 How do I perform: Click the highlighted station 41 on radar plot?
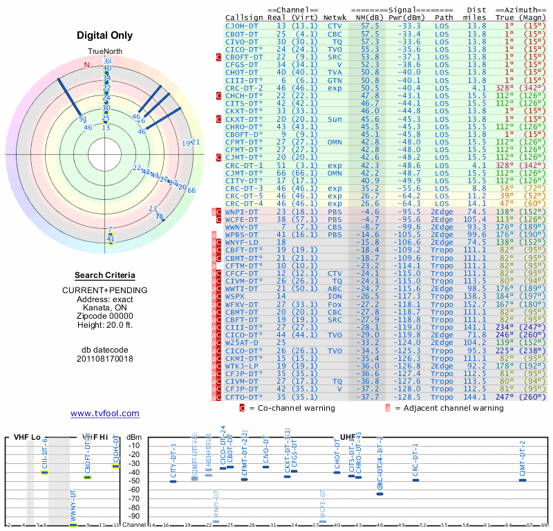click(110, 239)
